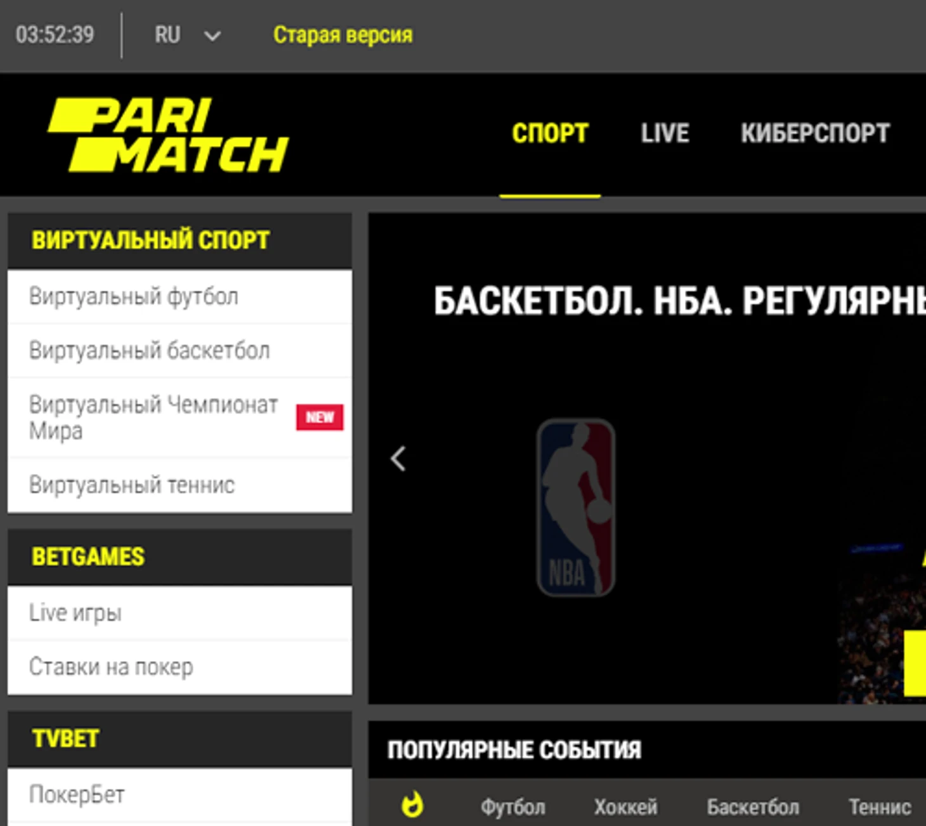Go to previous banner slide arrow
The height and width of the screenshot is (826, 926).
398,458
